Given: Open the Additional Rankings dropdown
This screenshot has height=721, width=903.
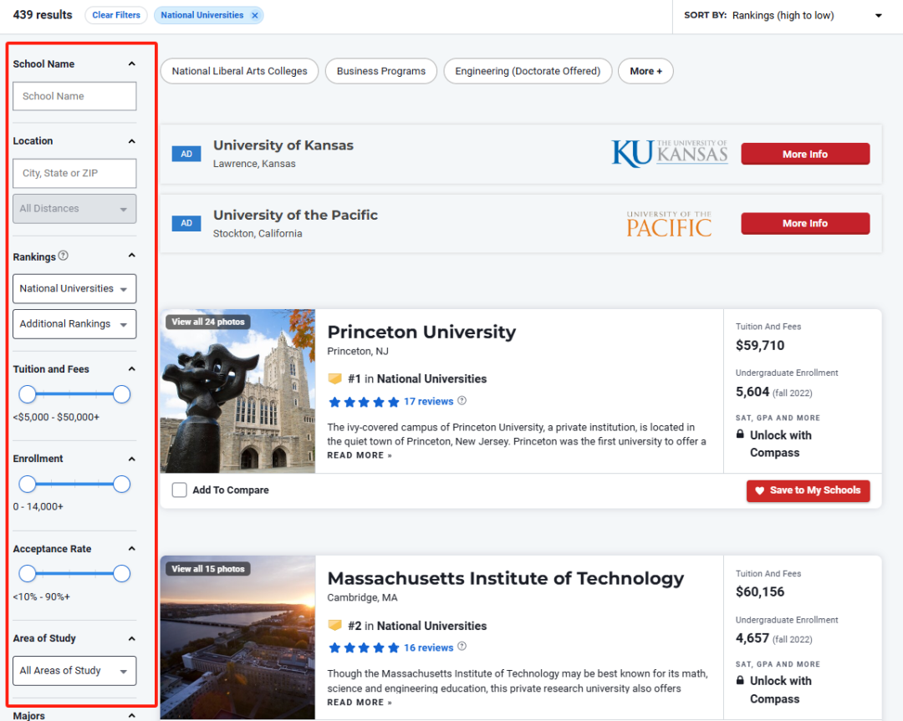Looking at the screenshot, I should [x=74, y=324].
